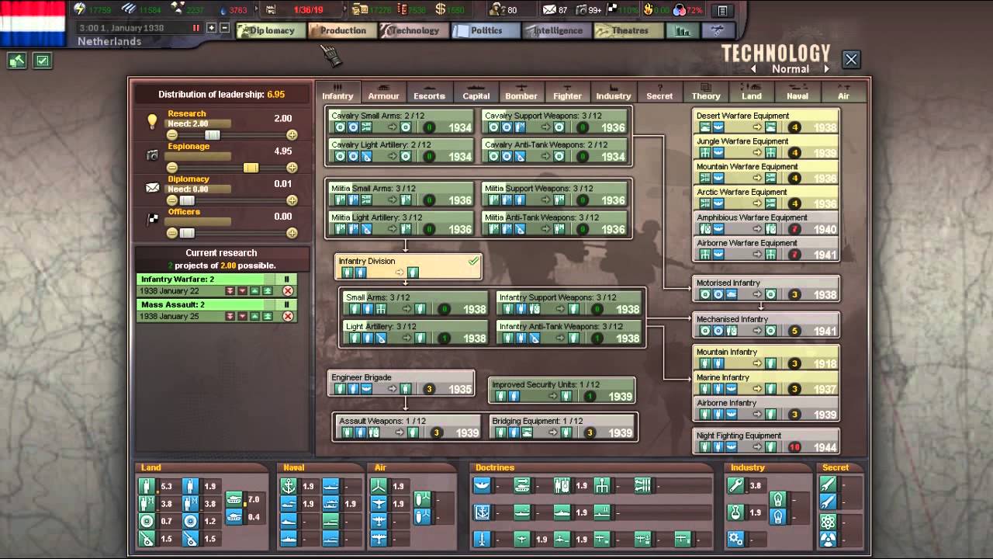Click the green wheel icon showing 0.7
Screen dimensions: 993x559
147,522
